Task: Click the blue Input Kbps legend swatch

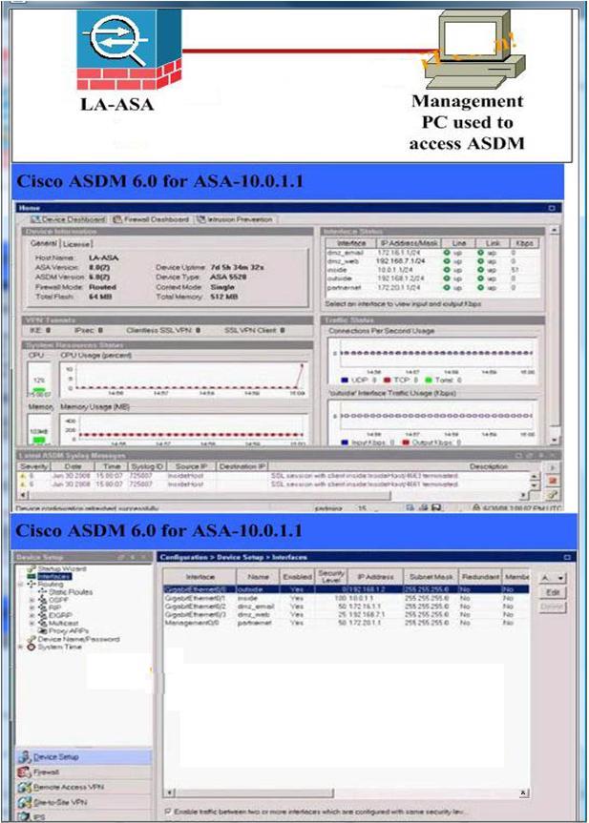Action: pyautogui.click(x=345, y=442)
